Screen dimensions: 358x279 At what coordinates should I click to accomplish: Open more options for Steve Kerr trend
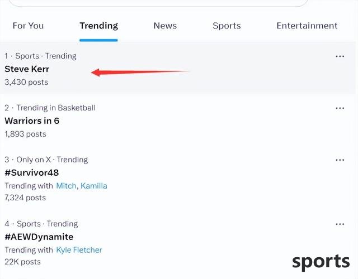click(x=340, y=56)
